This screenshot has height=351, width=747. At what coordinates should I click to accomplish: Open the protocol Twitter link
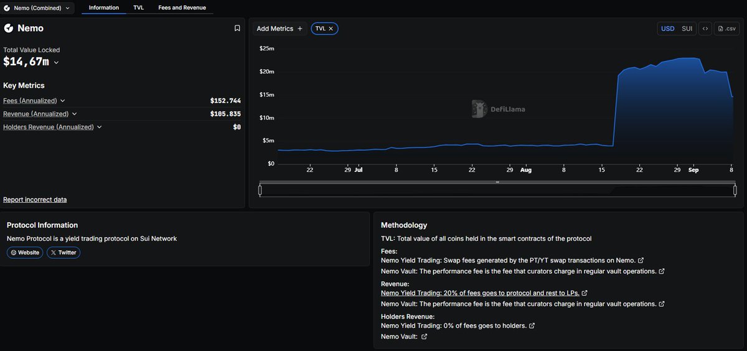point(63,253)
